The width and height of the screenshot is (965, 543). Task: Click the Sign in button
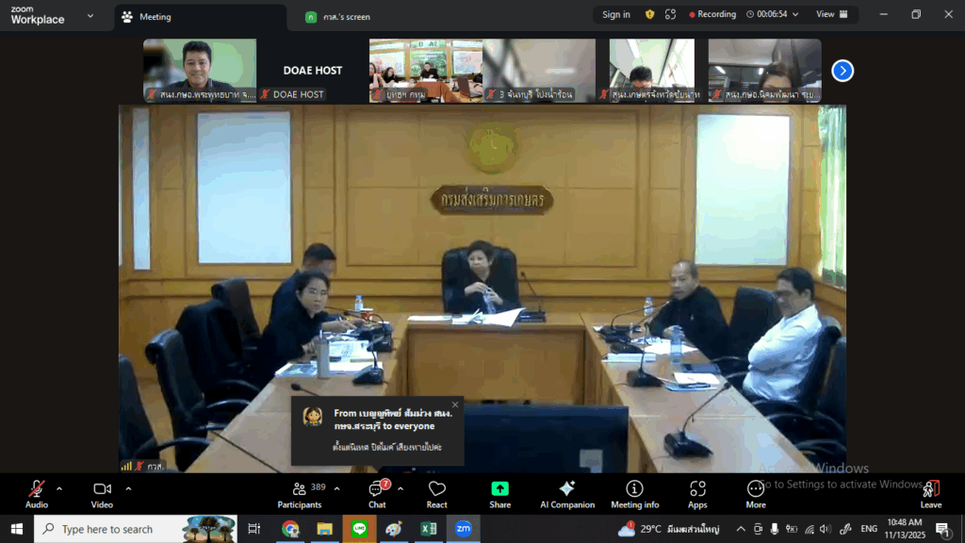tap(616, 15)
